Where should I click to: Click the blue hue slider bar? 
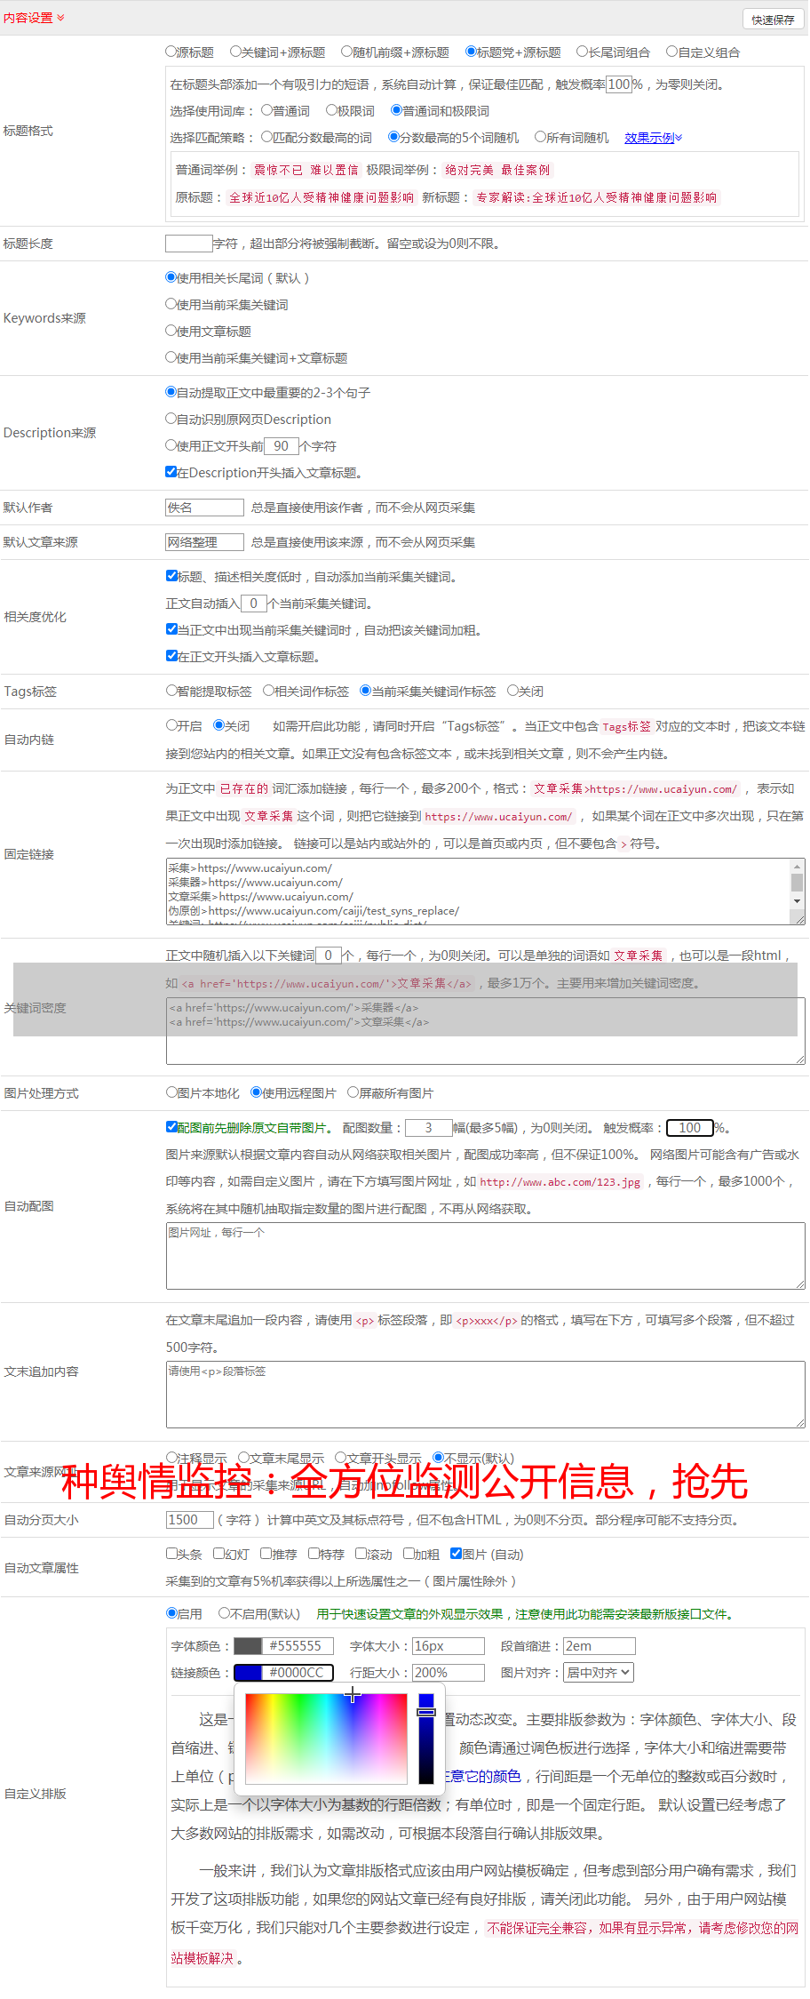tap(426, 1739)
